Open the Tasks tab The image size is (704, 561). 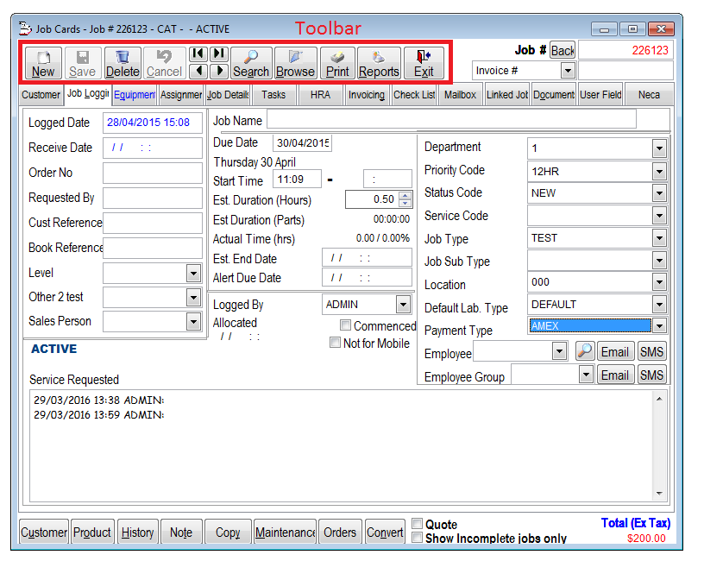pyautogui.click(x=273, y=95)
